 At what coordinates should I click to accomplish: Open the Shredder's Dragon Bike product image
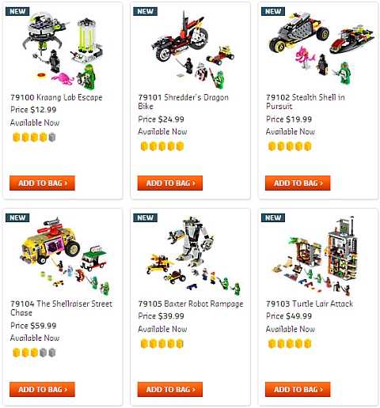[192, 50]
